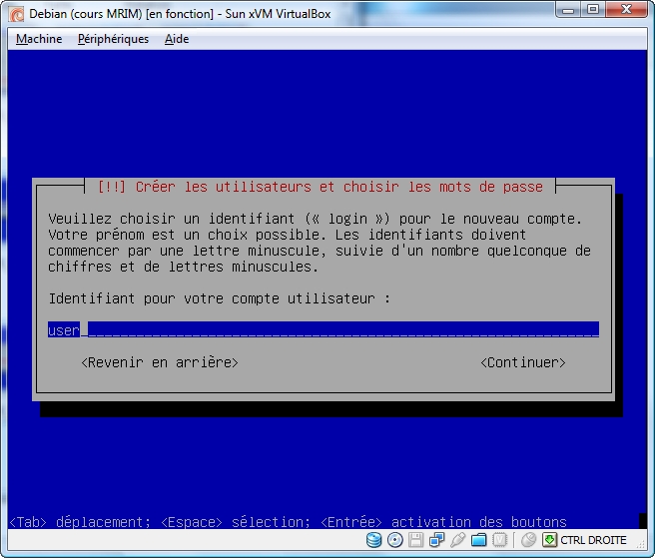Click the CTRL DROITE host key label

[x=593, y=540]
